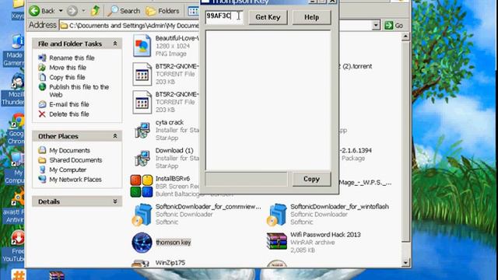Toggle the Folders pane button

point(163,11)
